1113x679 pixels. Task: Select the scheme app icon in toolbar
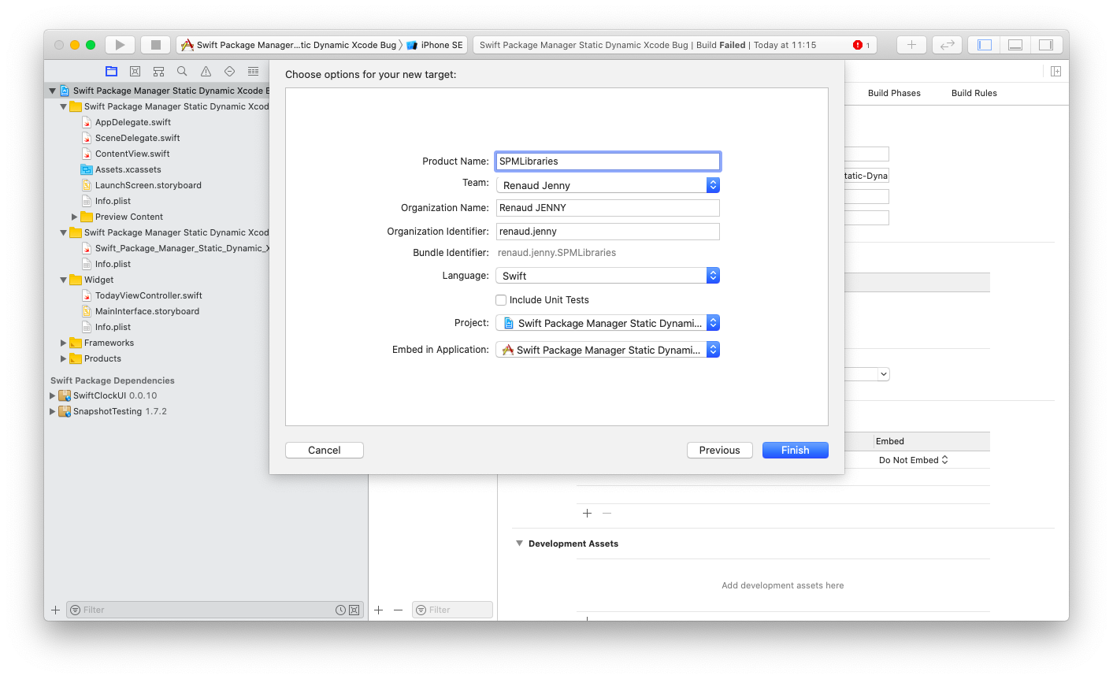(x=187, y=45)
